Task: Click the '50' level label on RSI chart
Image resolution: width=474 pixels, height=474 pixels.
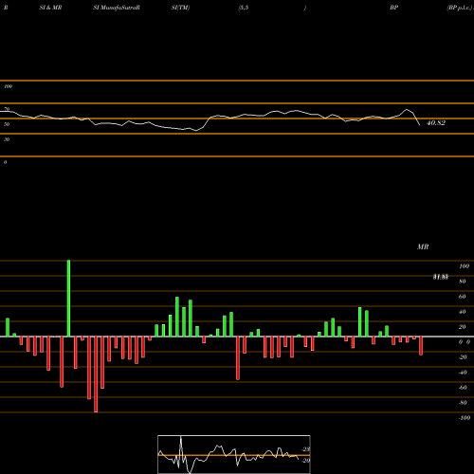Action: coord(7,124)
